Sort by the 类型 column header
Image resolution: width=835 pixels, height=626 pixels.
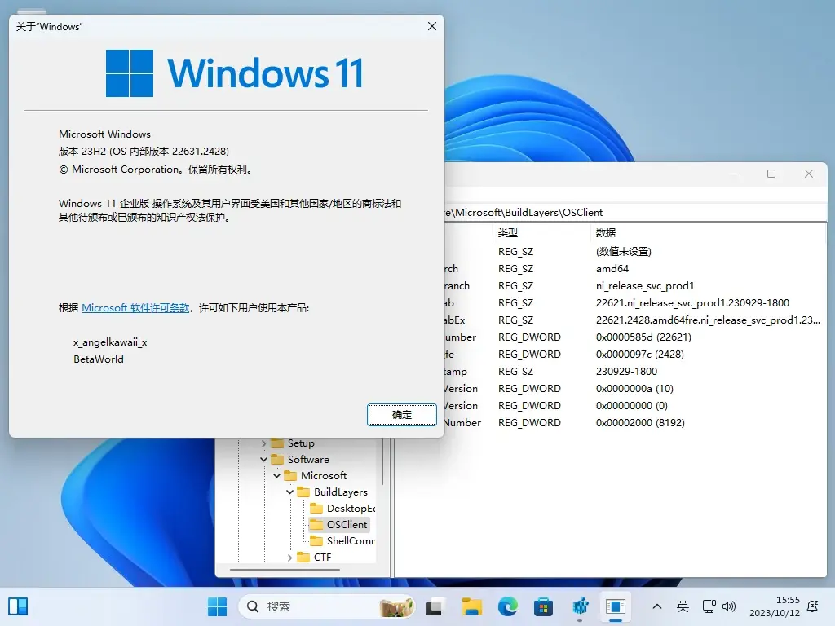click(541, 232)
